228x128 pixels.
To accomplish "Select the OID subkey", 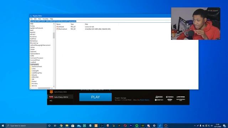I will click(33, 79).
